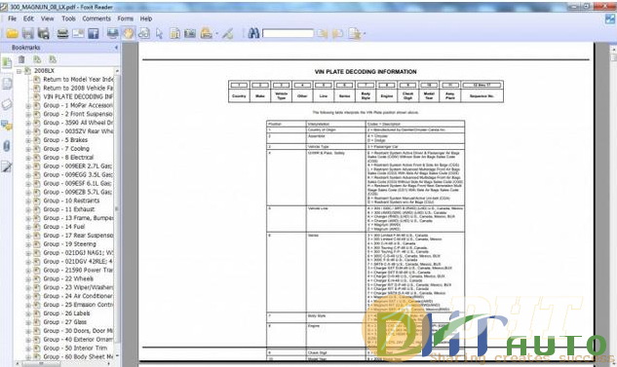
Task: Select the arrow Select Text tool
Action: coord(159,34)
